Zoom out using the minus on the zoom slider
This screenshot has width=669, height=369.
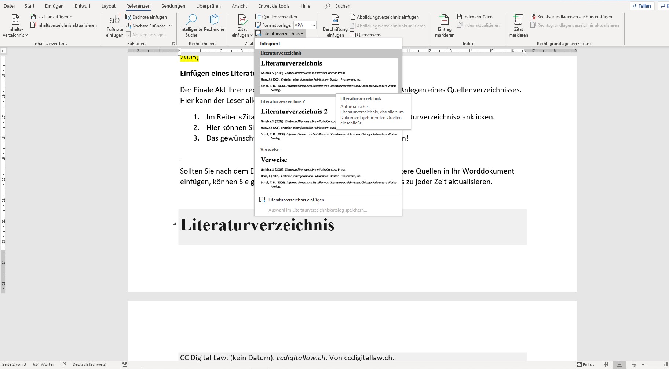(x=643, y=364)
